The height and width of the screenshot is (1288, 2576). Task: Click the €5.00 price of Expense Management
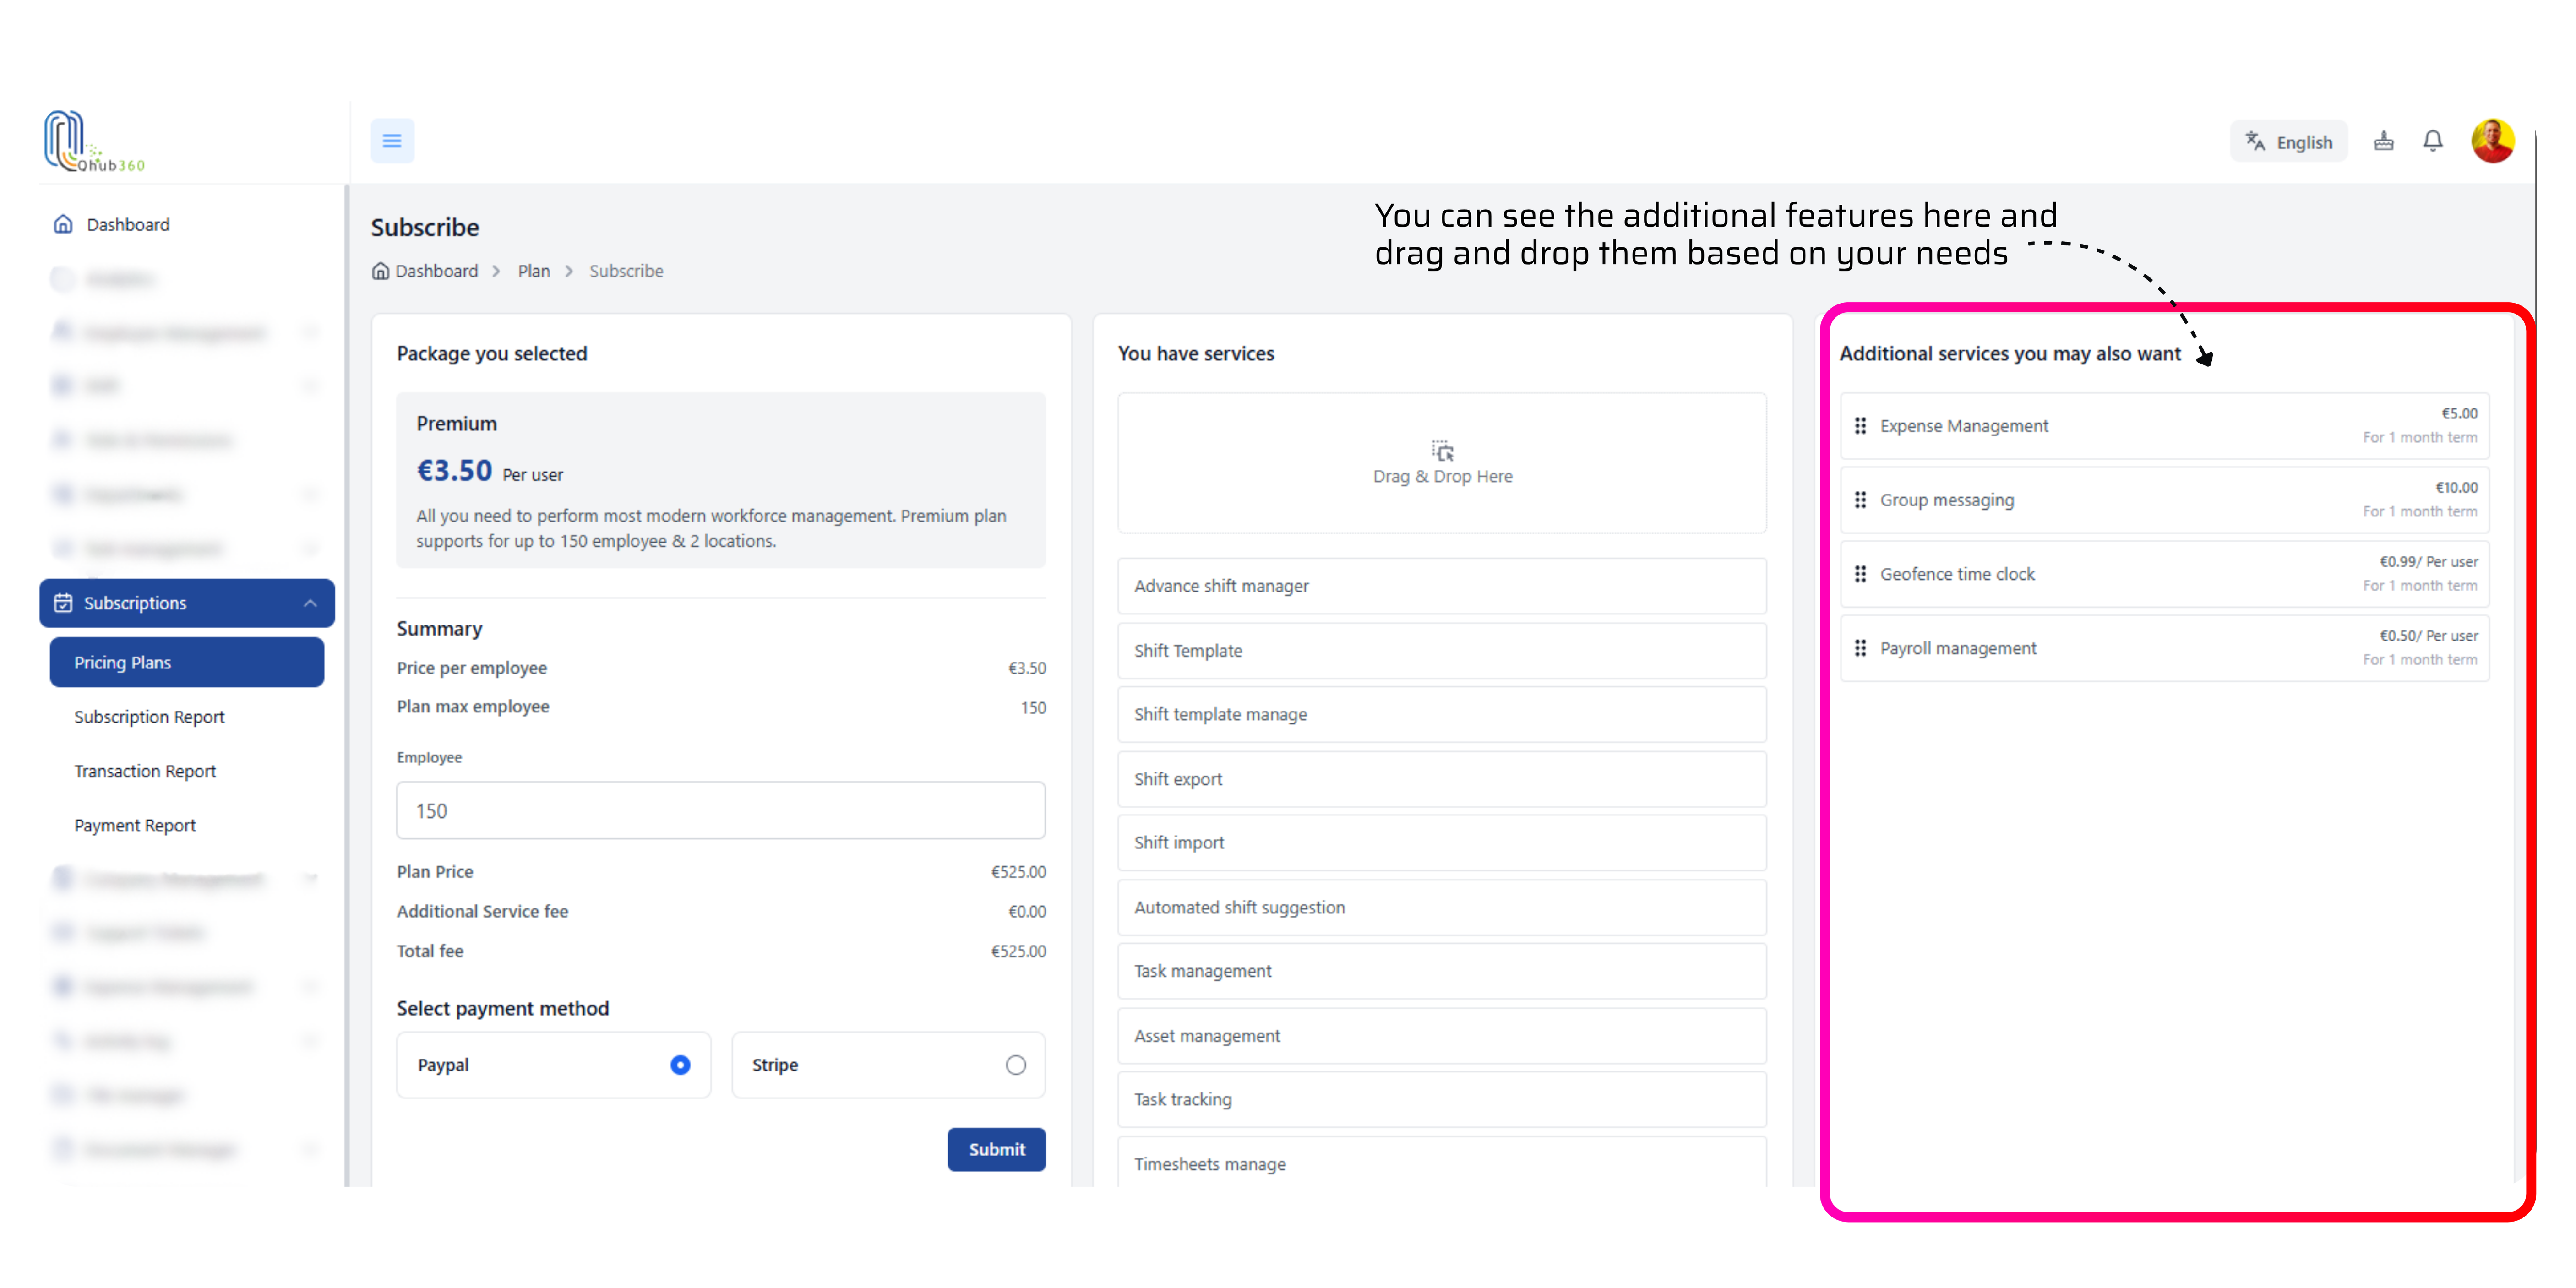pos(2459,414)
